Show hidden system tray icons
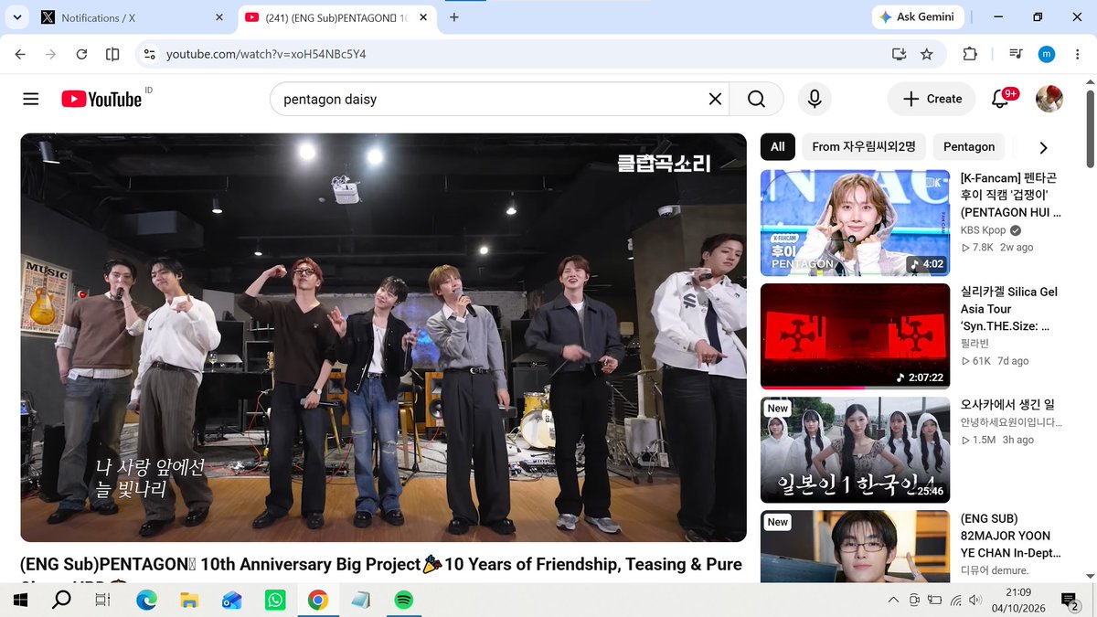The image size is (1097, 617). (893, 600)
